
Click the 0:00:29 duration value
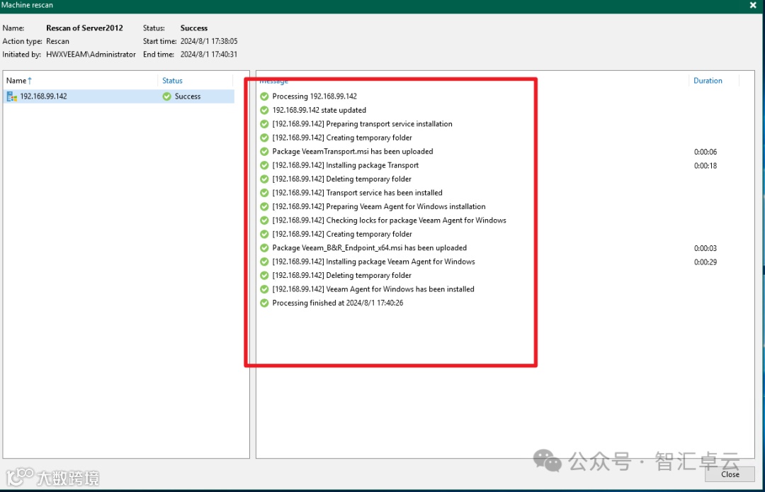705,262
